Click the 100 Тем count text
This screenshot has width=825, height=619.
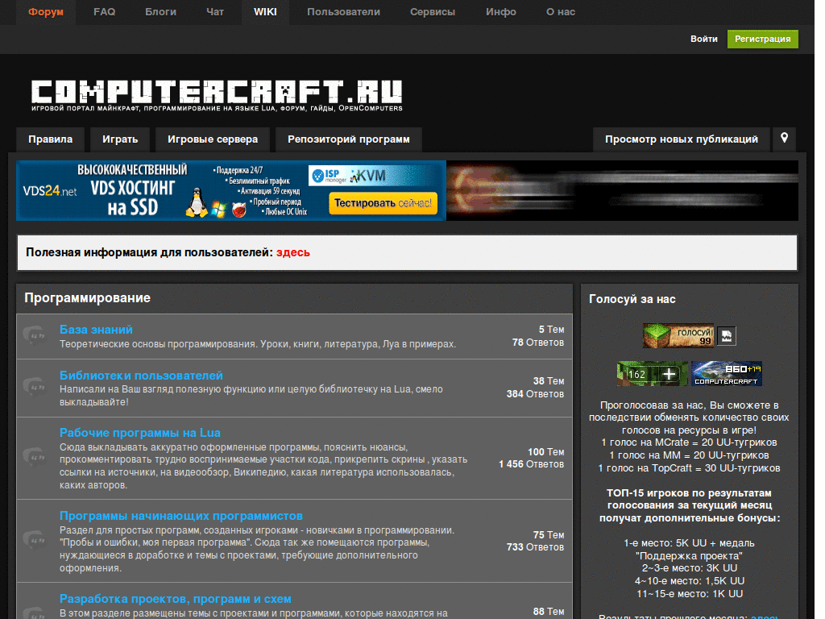point(546,452)
